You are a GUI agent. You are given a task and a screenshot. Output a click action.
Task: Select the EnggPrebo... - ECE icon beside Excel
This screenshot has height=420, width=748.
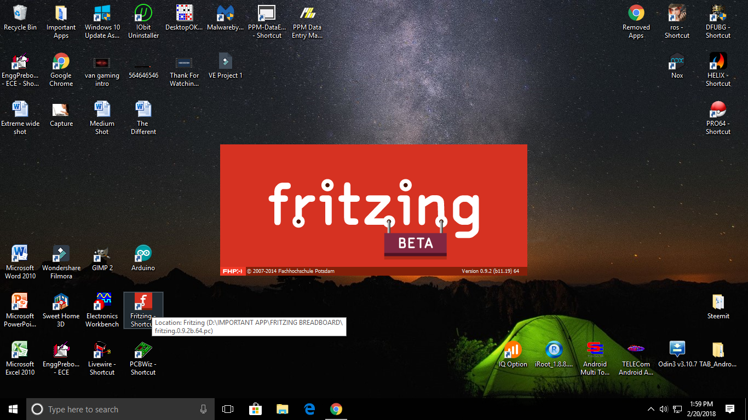click(x=61, y=359)
